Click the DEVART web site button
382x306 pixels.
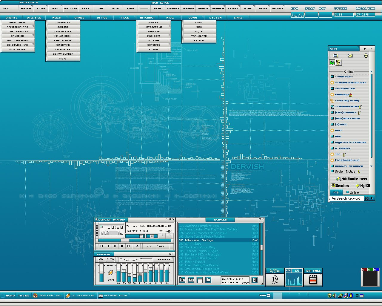point(173,8)
